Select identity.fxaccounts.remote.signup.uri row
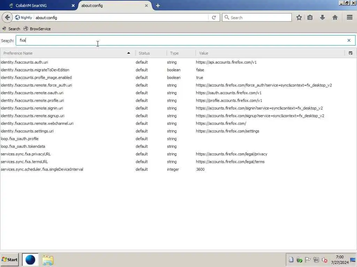Image resolution: width=357 pixels, height=267 pixels. [178, 116]
